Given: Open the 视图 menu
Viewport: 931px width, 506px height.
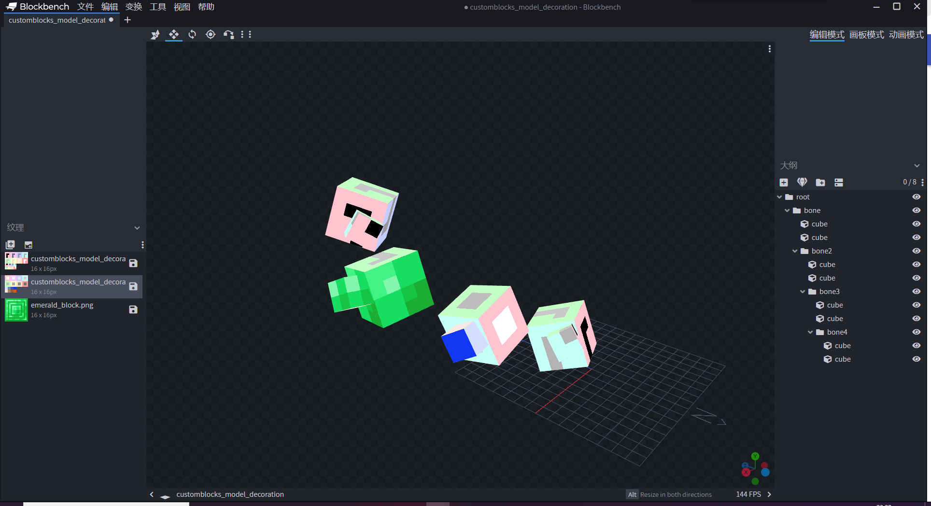Looking at the screenshot, I should [x=182, y=7].
